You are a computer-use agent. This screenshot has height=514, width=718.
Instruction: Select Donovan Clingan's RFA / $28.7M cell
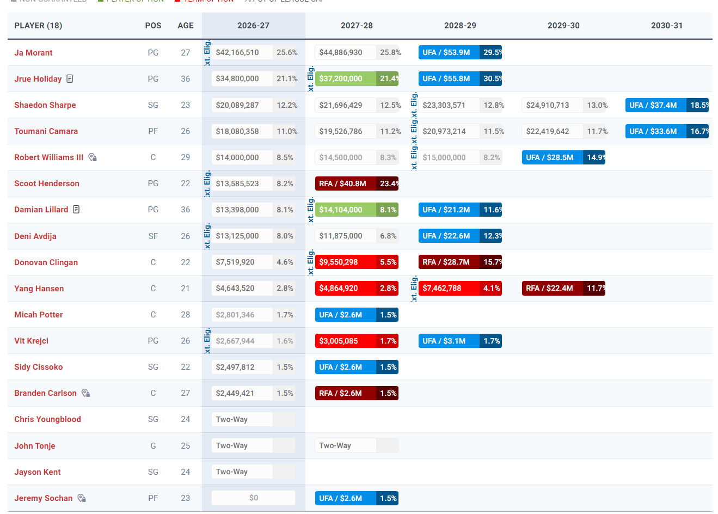pyautogui.click(x=461, y=262)
